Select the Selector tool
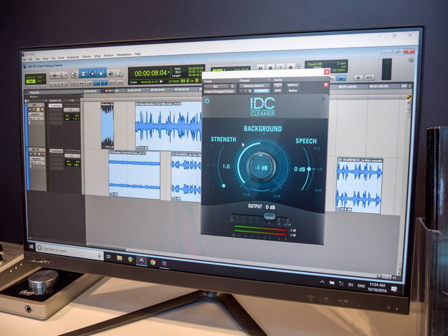Image resolution: width=448 pixels, height=336 pixels. pyautogui.click(x=93, y=74)
